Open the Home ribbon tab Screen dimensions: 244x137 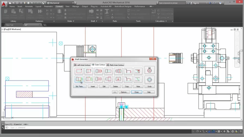12,7
